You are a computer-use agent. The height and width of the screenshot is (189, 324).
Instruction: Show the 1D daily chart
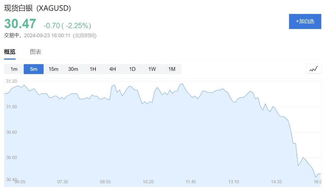point(132,69)
